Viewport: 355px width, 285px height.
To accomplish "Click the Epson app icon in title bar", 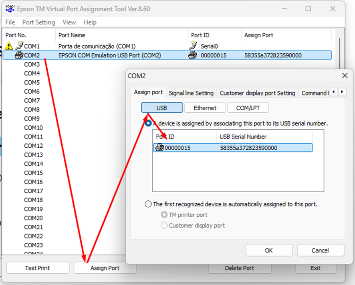I will tap(10, 8).
